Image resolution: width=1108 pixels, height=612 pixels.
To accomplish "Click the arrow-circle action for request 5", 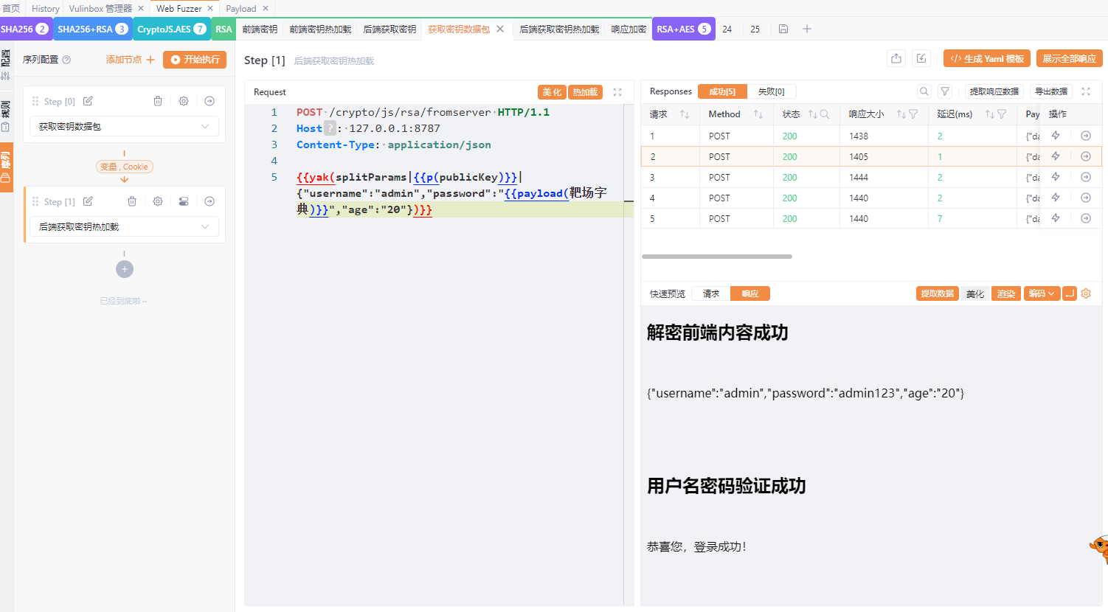I will [x=1086, y=218].
